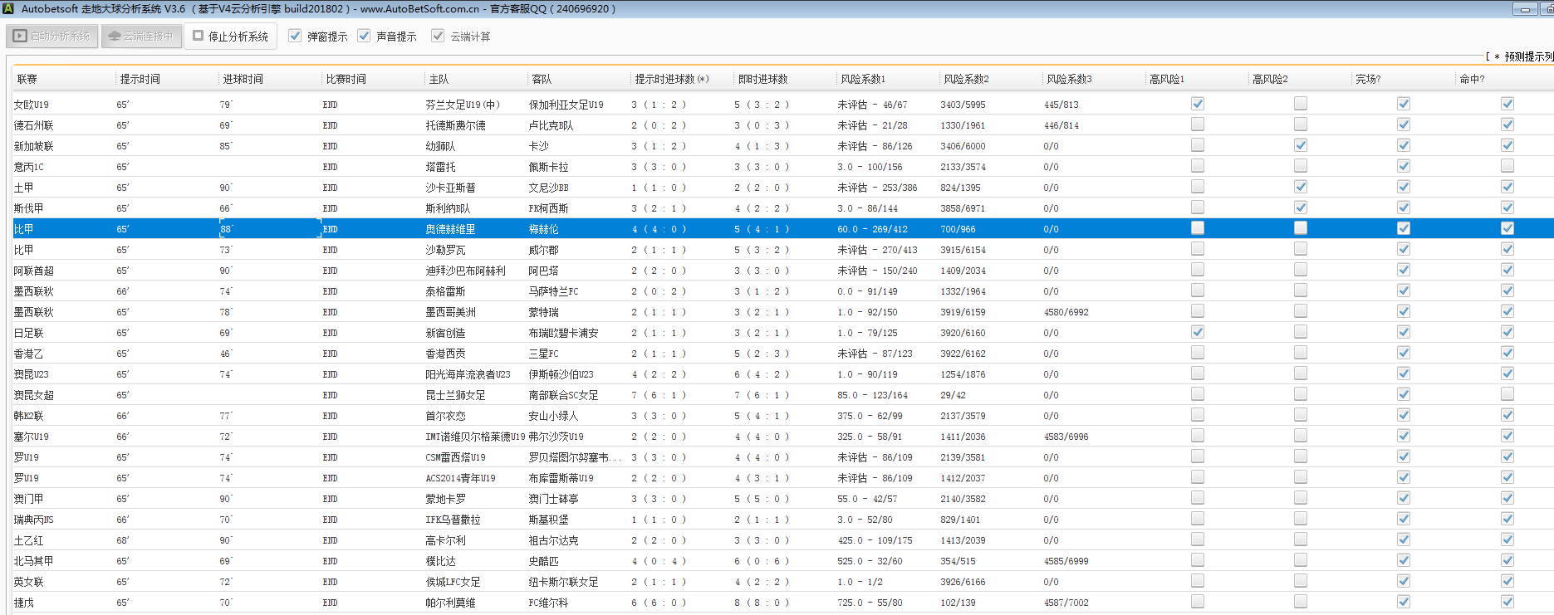The height and width of the screenshot is (615, 1554).
Task: Minimize the Autobetsoft window
Action: click(1525, 9)
